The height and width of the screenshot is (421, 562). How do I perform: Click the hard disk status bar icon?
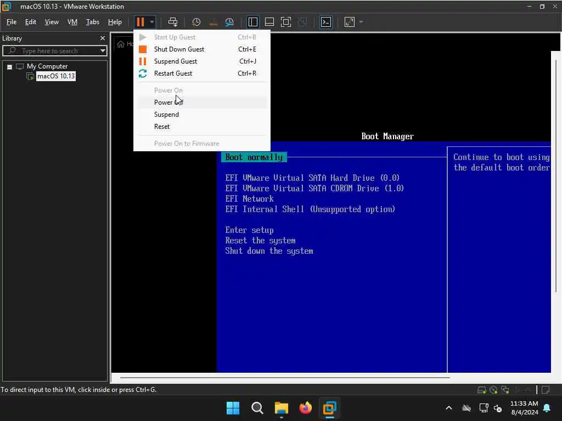click(482, 390)
